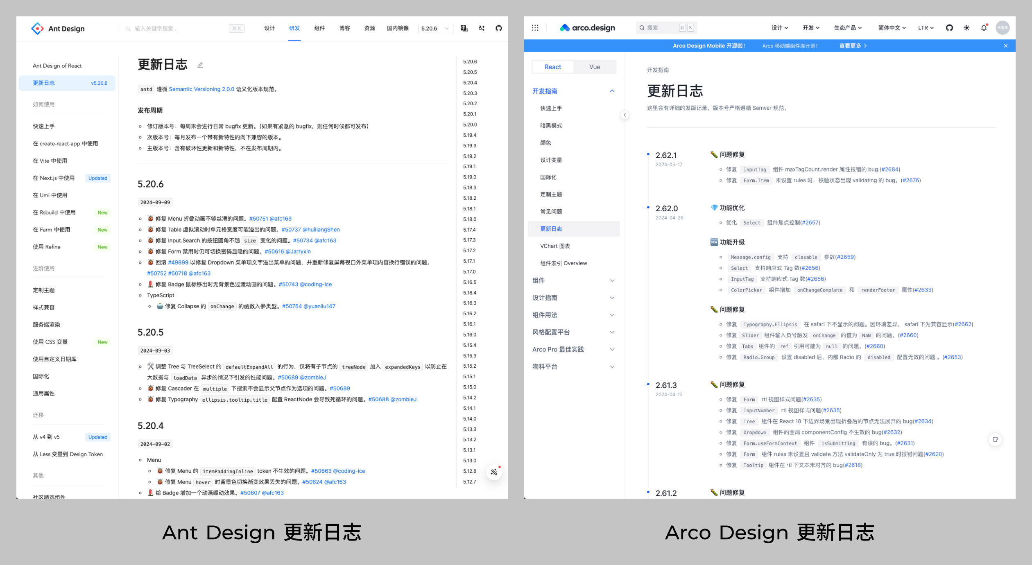Switch Arco docs to Vue tab
This screenshot has width=1032, height=565.
click(595, 67)
